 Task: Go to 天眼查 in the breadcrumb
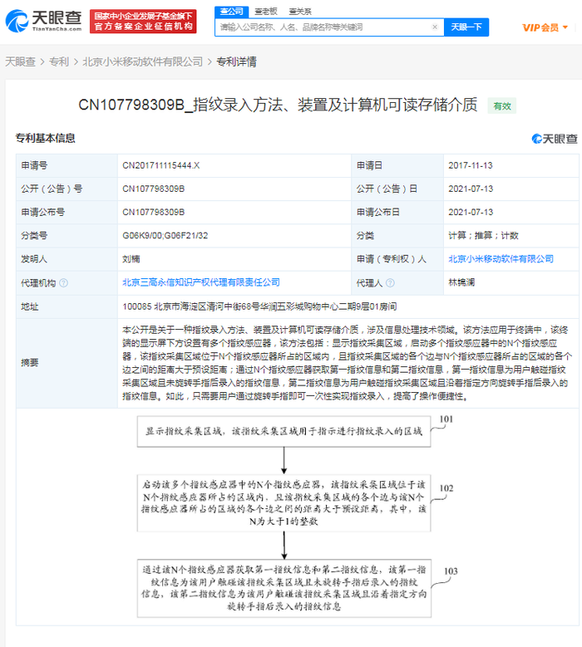[20, 62]
